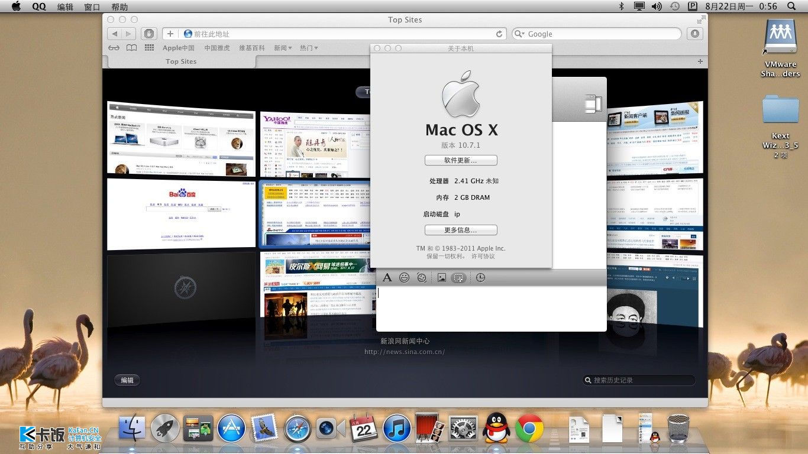Open the Apple site thumbnail in Top Sites

pos(181,138)
